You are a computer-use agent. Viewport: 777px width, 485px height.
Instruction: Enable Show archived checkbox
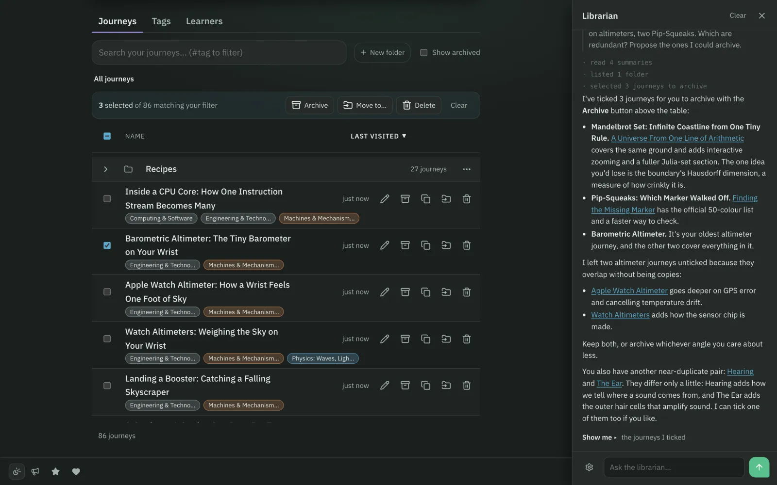click(x=424, y=52)
